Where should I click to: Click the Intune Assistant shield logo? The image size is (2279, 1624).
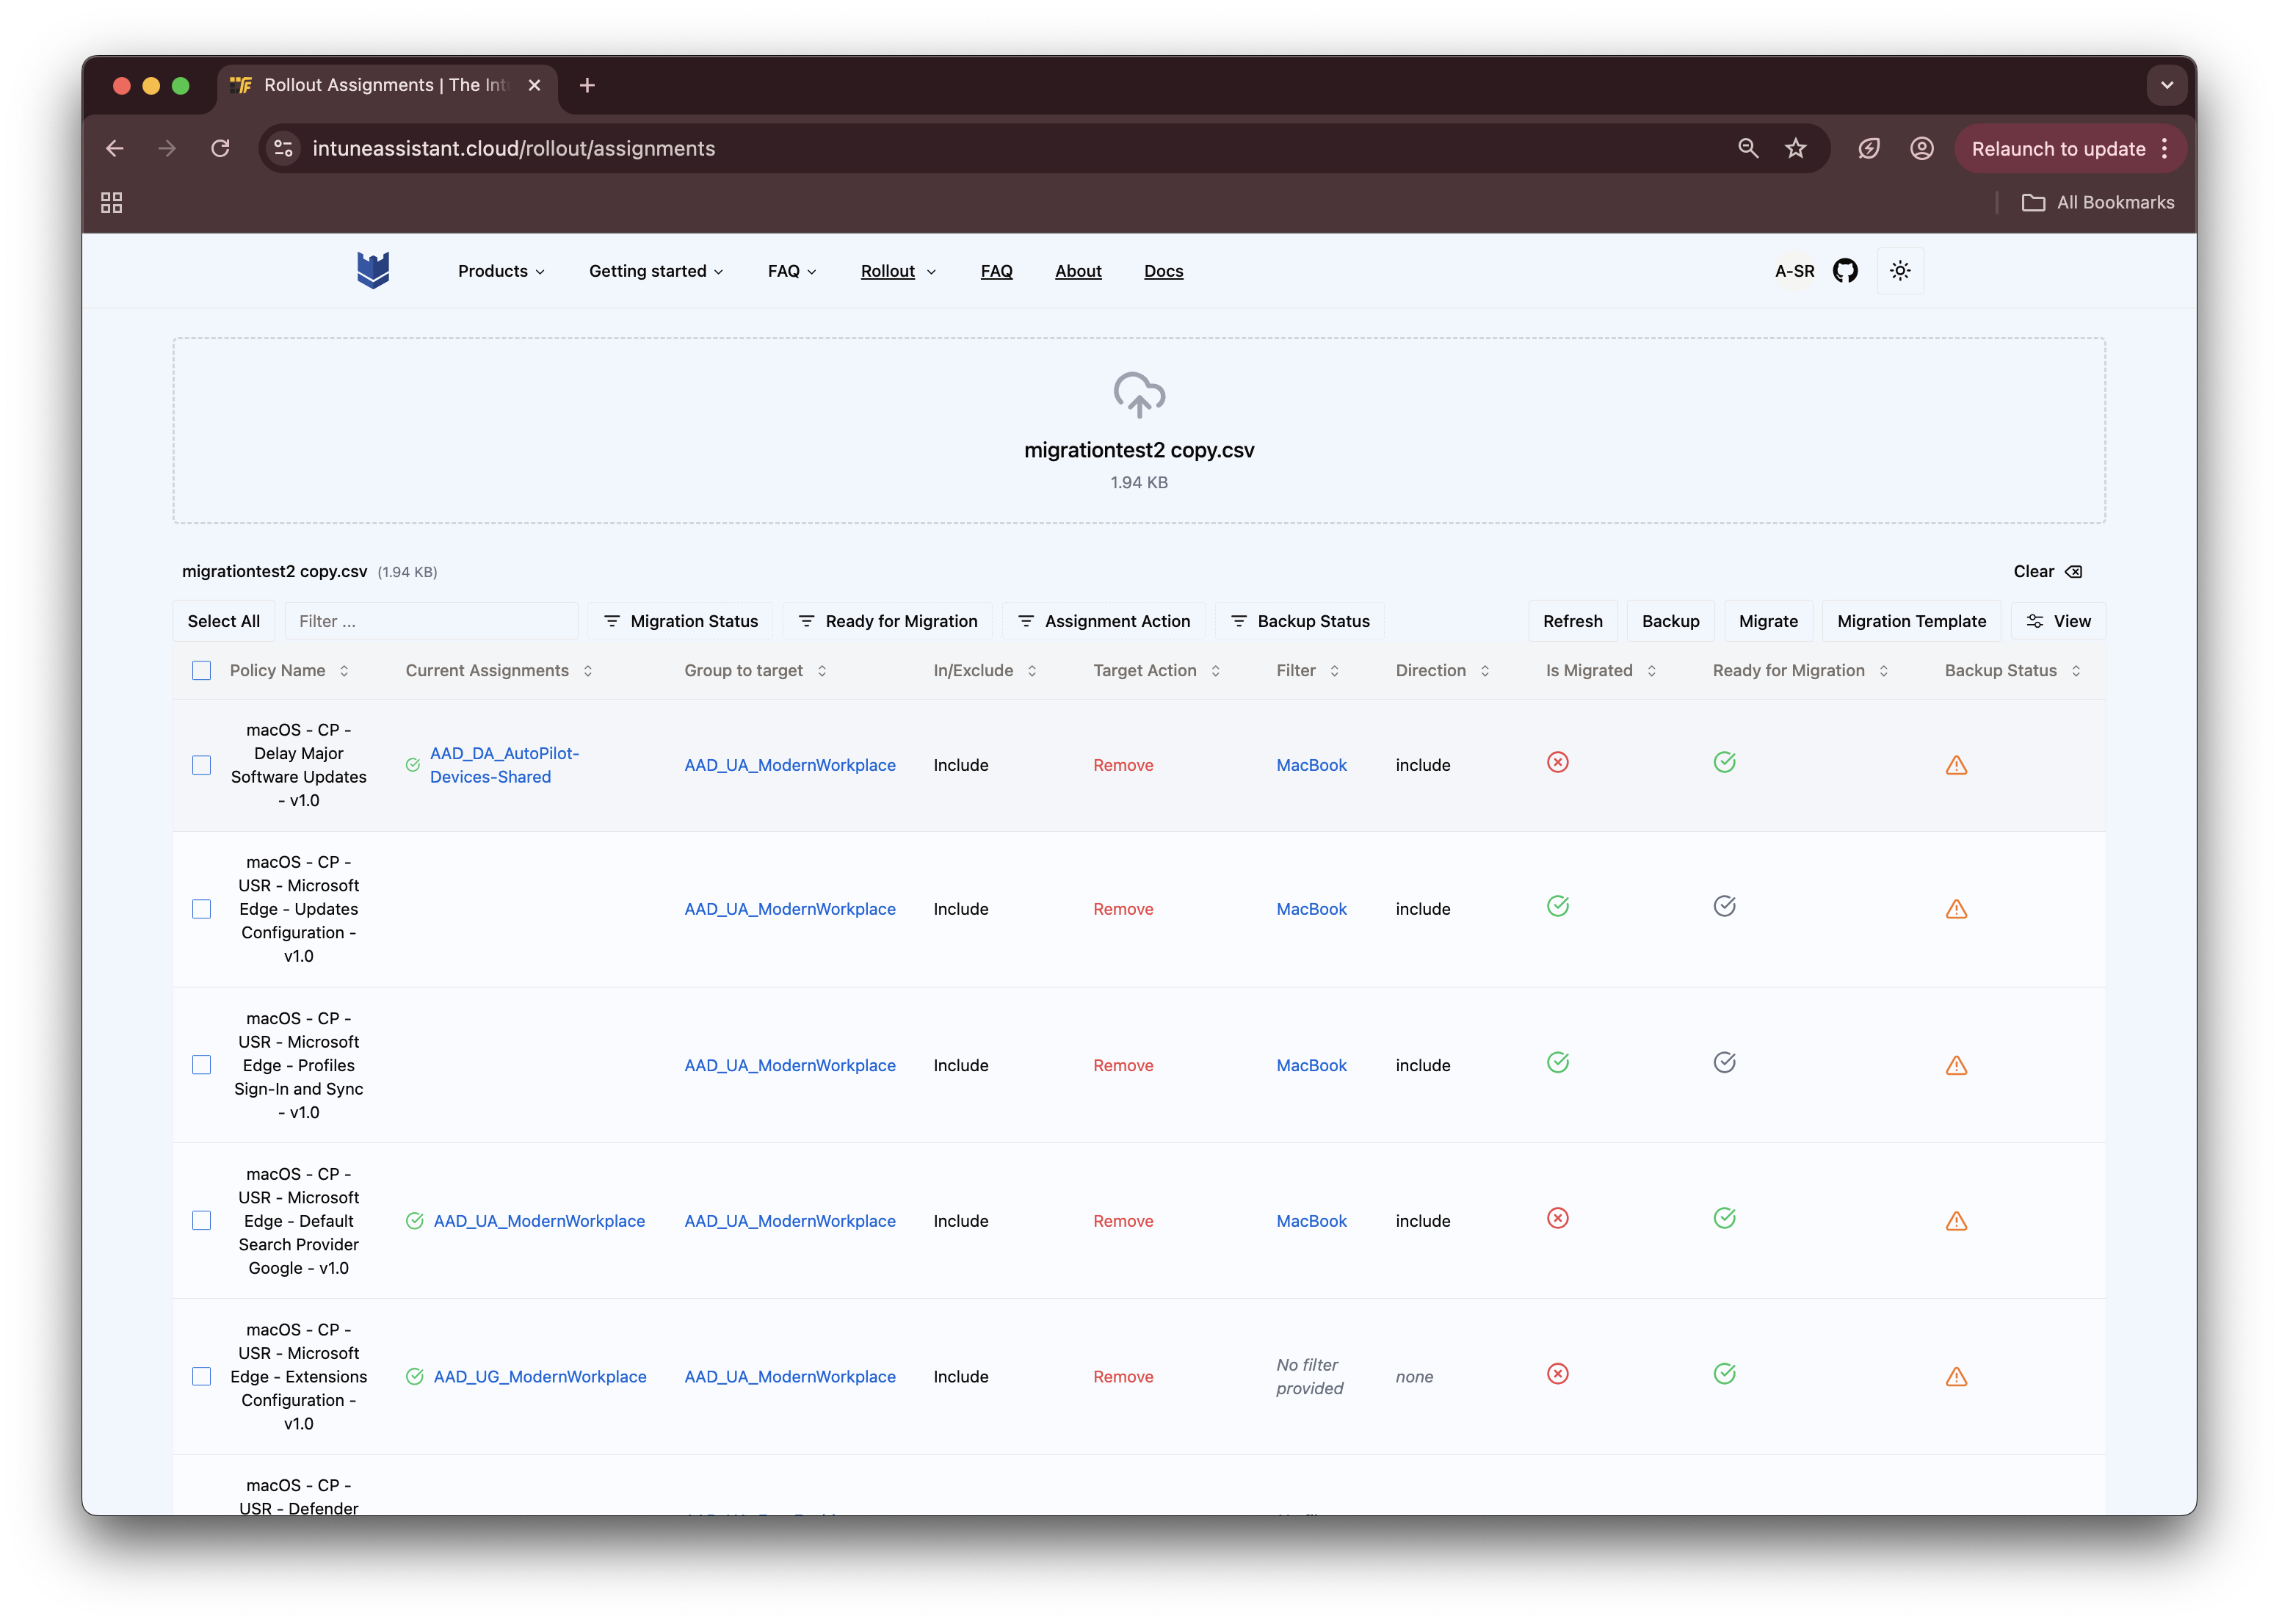click(x=373, y=270)
